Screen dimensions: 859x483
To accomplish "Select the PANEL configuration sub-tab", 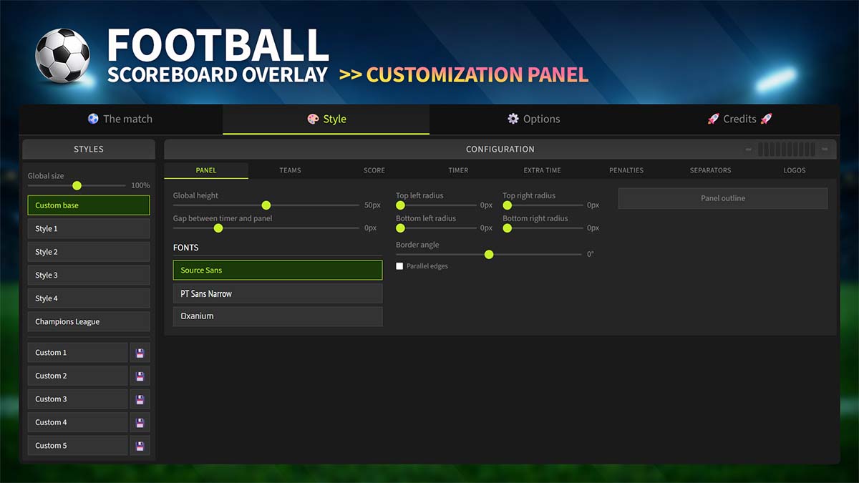I will 206,170.
